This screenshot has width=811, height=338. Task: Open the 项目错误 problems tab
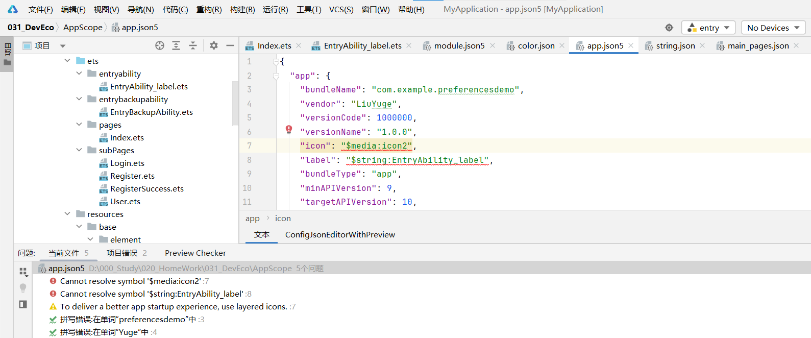(127, 253)
